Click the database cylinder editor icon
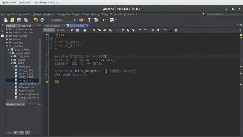 176,30
